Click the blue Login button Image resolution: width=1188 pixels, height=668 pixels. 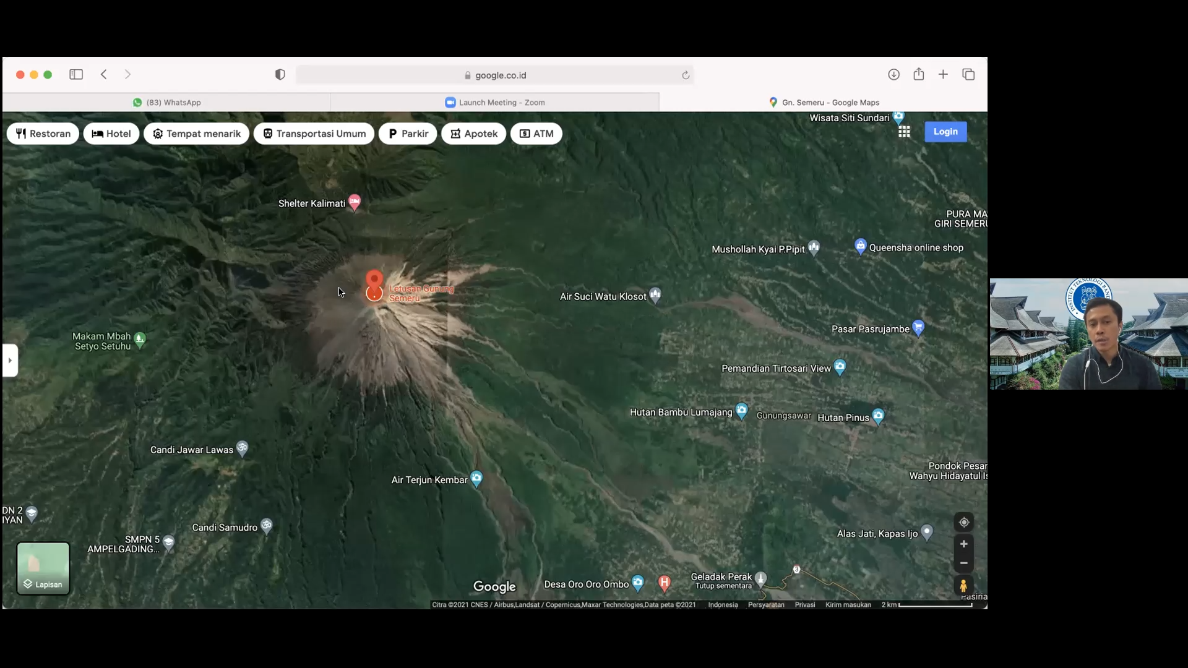(x=945, y=132)
